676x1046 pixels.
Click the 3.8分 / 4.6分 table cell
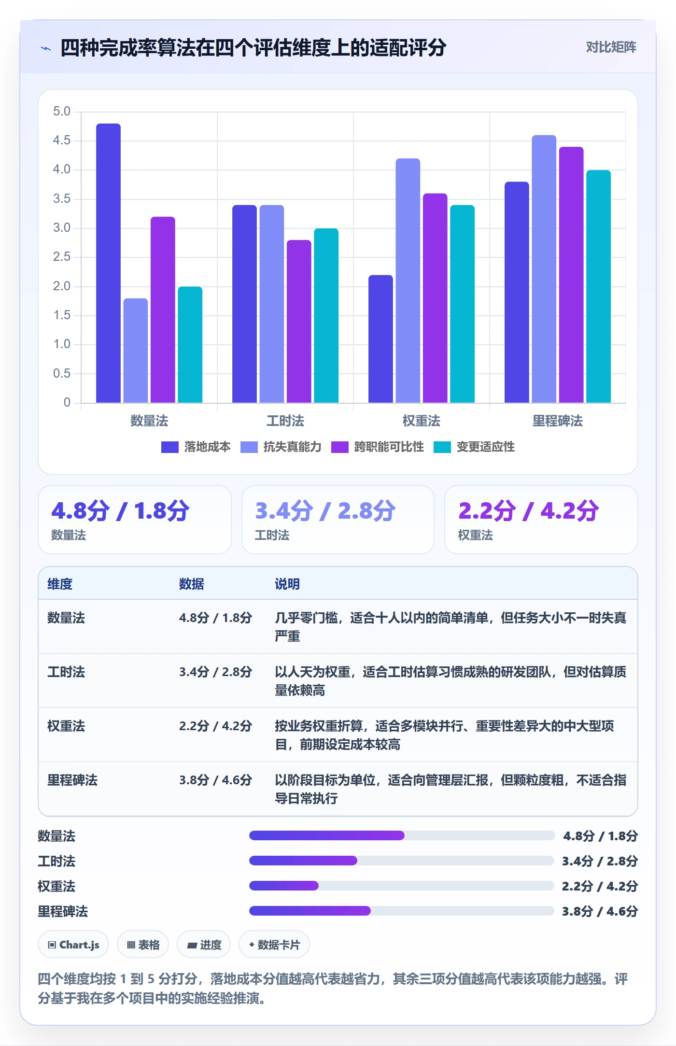(215, 780)
